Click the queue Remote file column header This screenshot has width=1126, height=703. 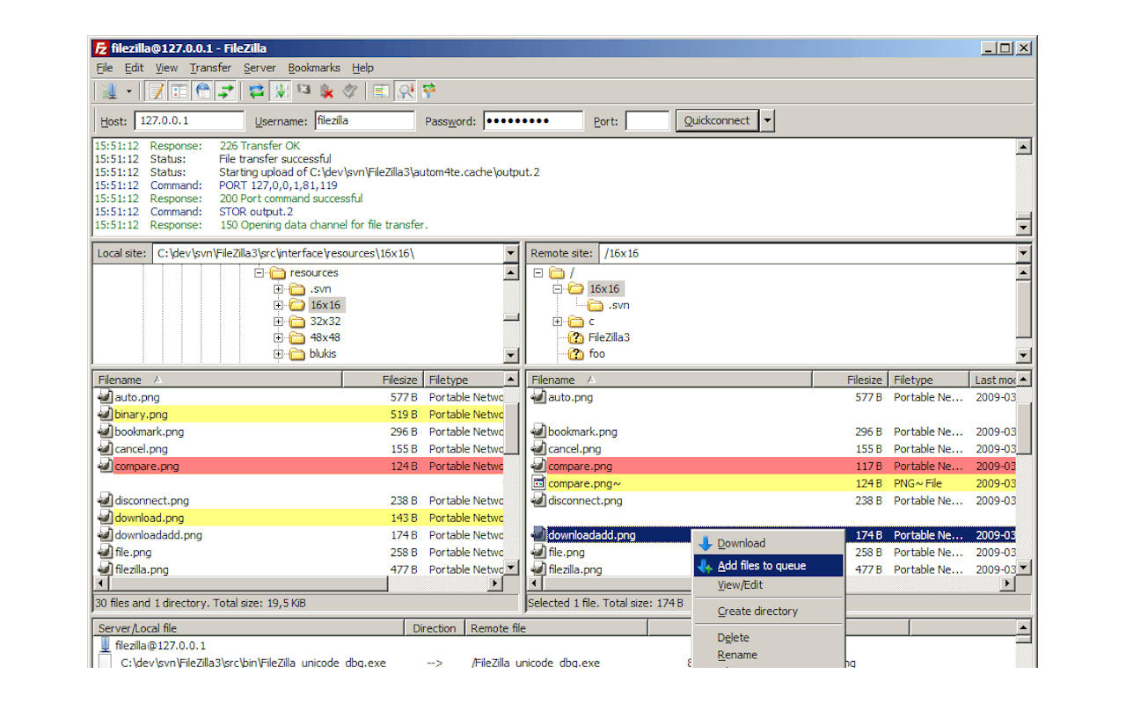(557, 628)
